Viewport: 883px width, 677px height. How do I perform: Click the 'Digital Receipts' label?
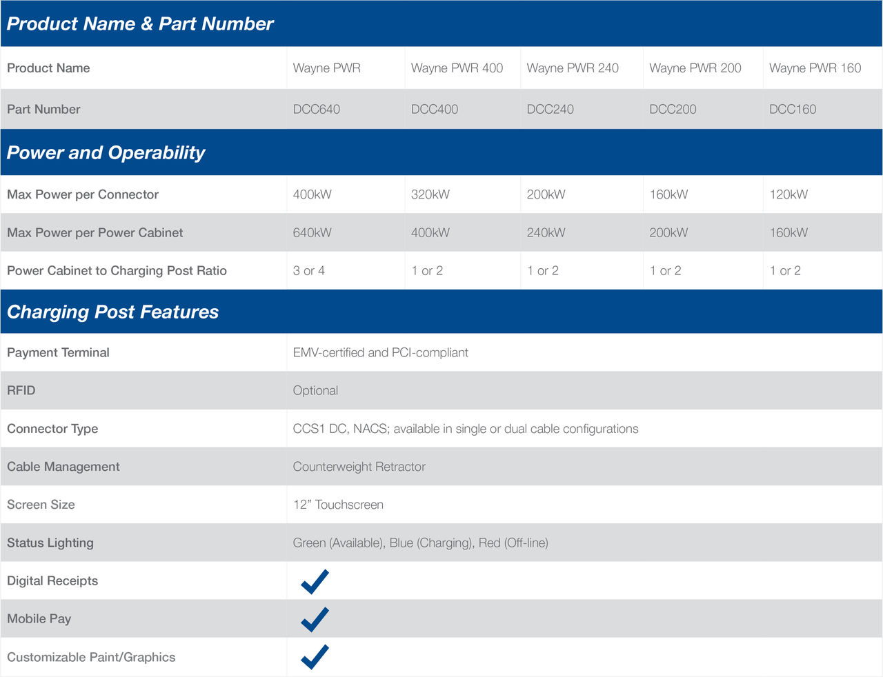pyautogui.click(x=52, y=580)
